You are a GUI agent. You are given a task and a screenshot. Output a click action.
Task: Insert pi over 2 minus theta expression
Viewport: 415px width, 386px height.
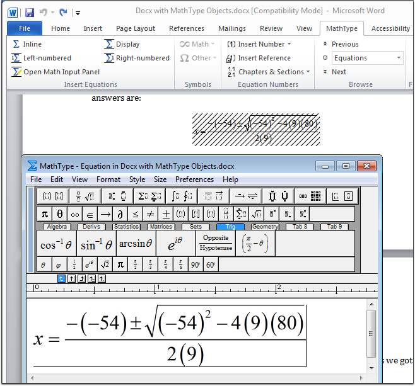click(255, 243)
